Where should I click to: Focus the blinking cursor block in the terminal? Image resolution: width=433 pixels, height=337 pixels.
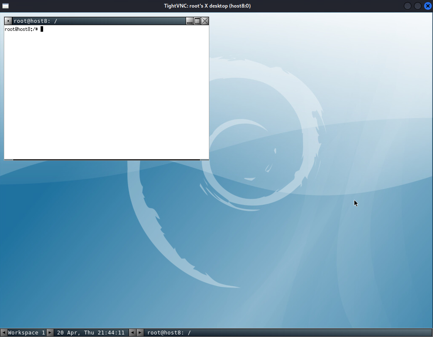click(x=42, y=29)
